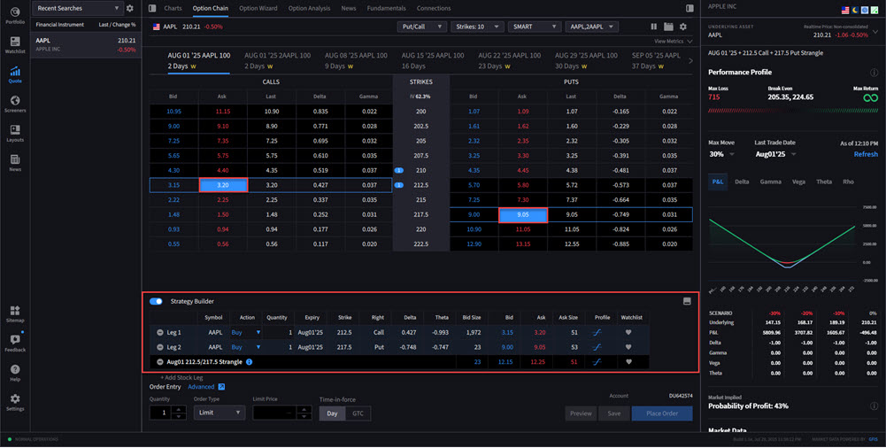
Task: Minimize the Strategy Builder panel
Action: 687,301
